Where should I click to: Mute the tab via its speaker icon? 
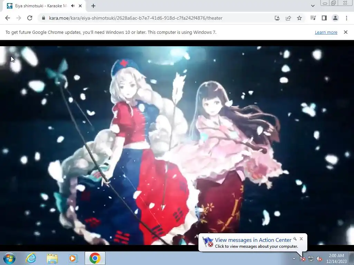tap(73, 6)
